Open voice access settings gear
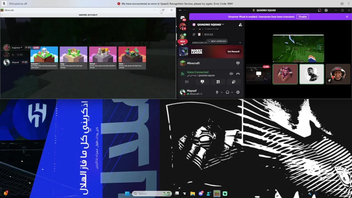The height and width of the screenshot is (198, 352). [342, 4]
